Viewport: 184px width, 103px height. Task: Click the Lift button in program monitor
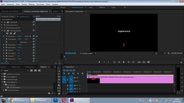pos(139,62)
